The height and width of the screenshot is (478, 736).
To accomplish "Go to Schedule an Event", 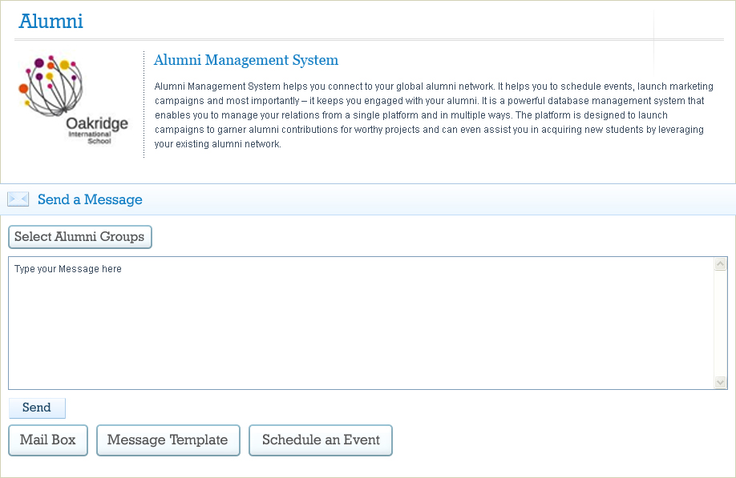I will point(321,440).
